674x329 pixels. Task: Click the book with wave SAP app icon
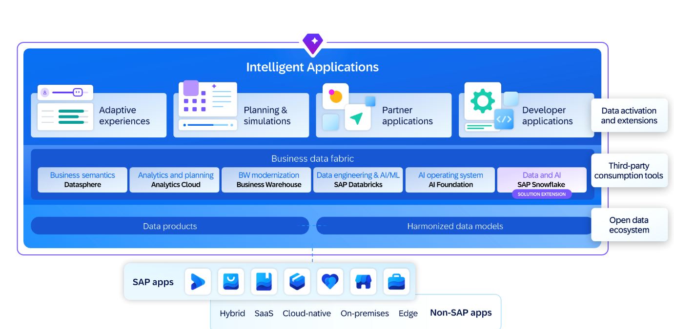pos(264,282)
